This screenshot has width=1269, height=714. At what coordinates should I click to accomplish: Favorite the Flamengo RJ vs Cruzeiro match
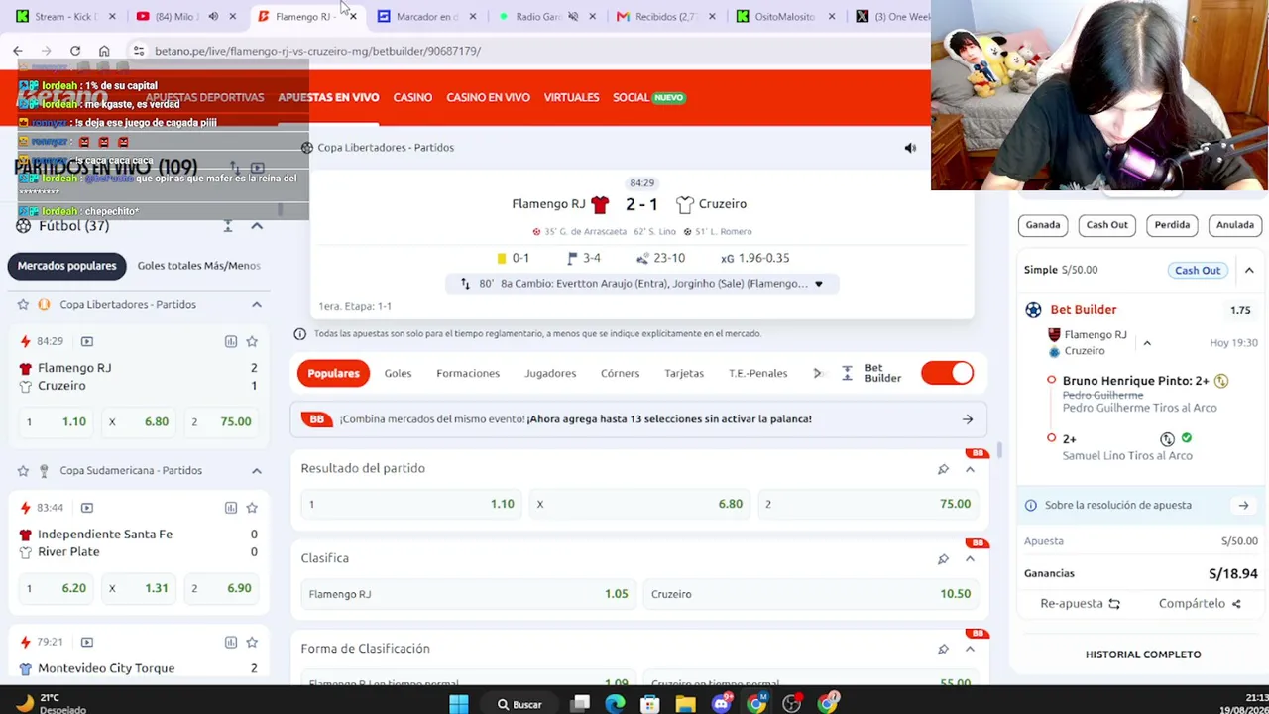[x=252, y=341]
